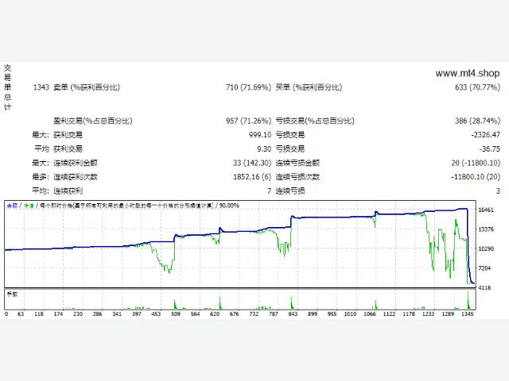Screen dimensions: 509x381
Task: Select the '亏损交易(%占总百分比)' label
Action: point(315,121)
